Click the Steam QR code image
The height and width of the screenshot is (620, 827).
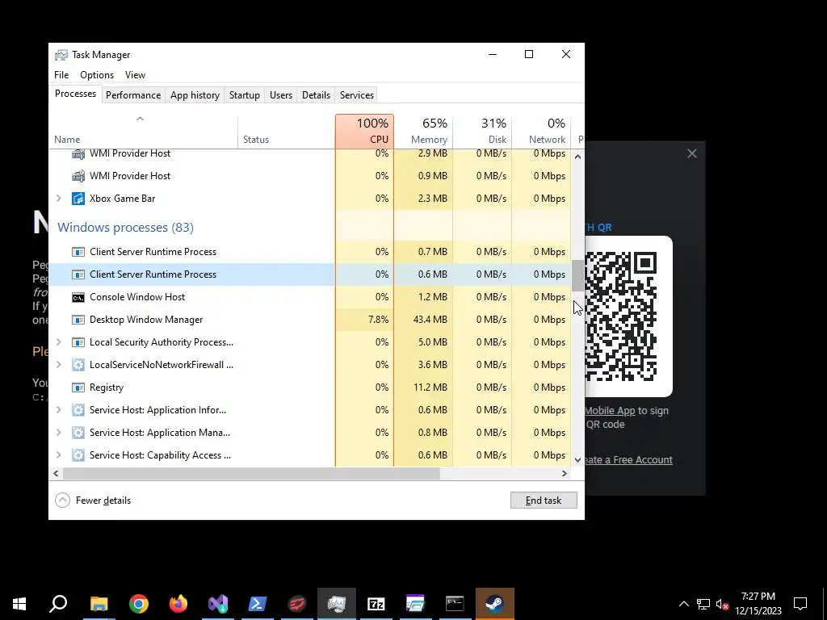pyautogui.click(x=621, y=316)
